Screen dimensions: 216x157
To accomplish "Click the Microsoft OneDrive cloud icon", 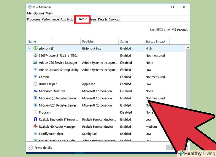I will point(36,91).
